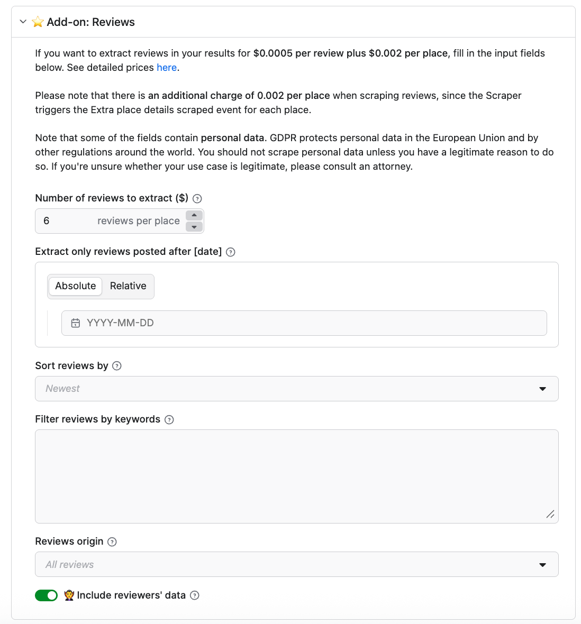The image size is (581, 624).
Task: Select the Absolute date tab
Action: point(76,286)
